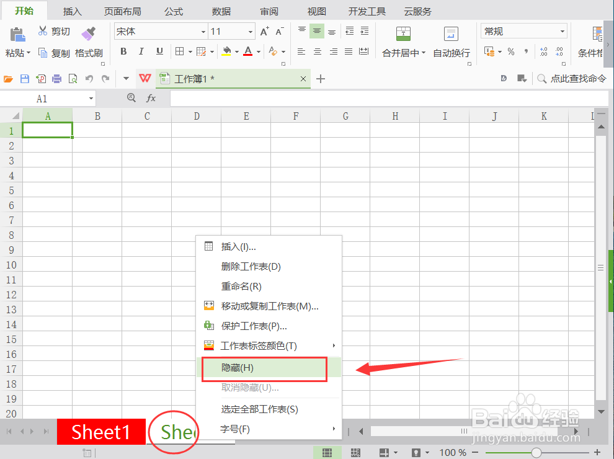Viewport: 614px width, 459px height.
Task: Redo the last action
Action: (105, 79)
